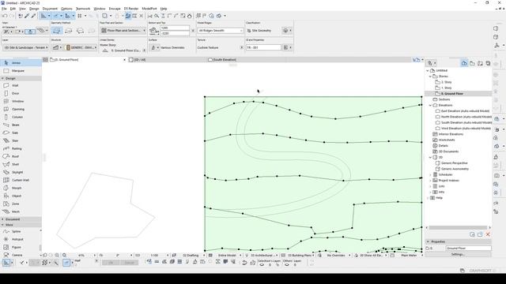506x284 pixels.
Task: Select the Column tool
Action: (21, 117)
